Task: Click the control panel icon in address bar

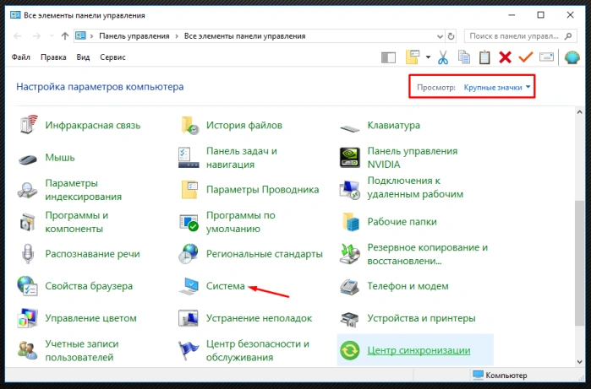Action: [x=80, y=35]
